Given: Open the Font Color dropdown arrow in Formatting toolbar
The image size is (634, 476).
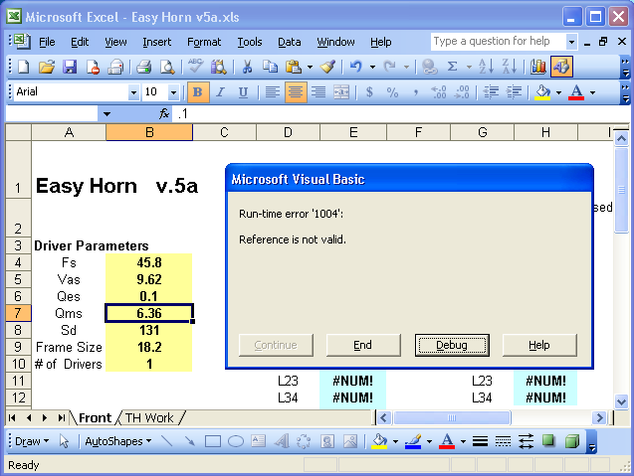Looking at the screenshot, I should pos(592,92).
